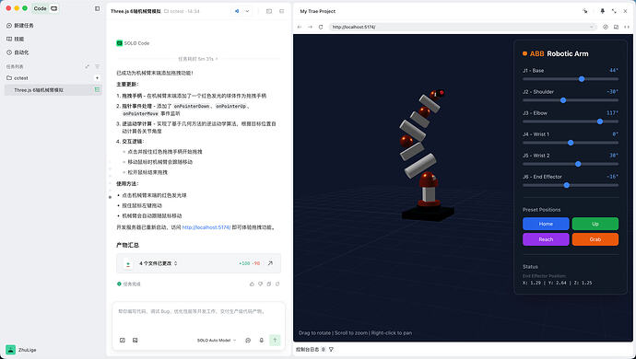The image size is (636, 359).
Task: Expand the cctest project folder
Action: click(x=17, y=78)
